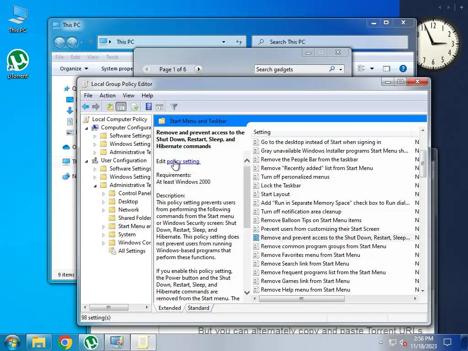
Task: Select Remove Games link from Start Menu
Action: tap(305, 281)
